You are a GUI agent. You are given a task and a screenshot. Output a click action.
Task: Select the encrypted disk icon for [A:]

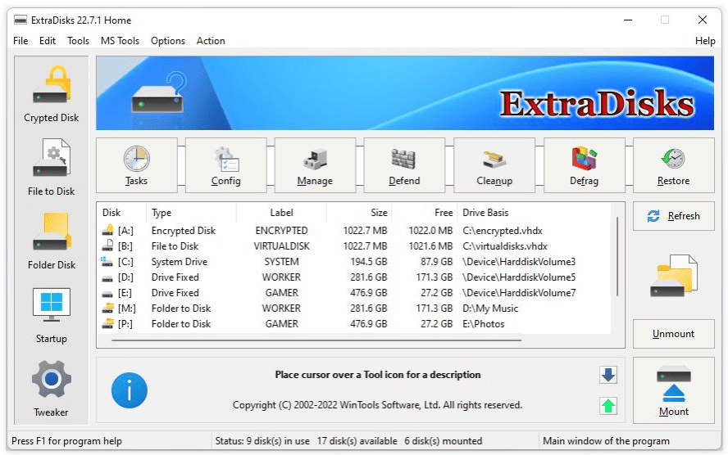tap(107, 230)
